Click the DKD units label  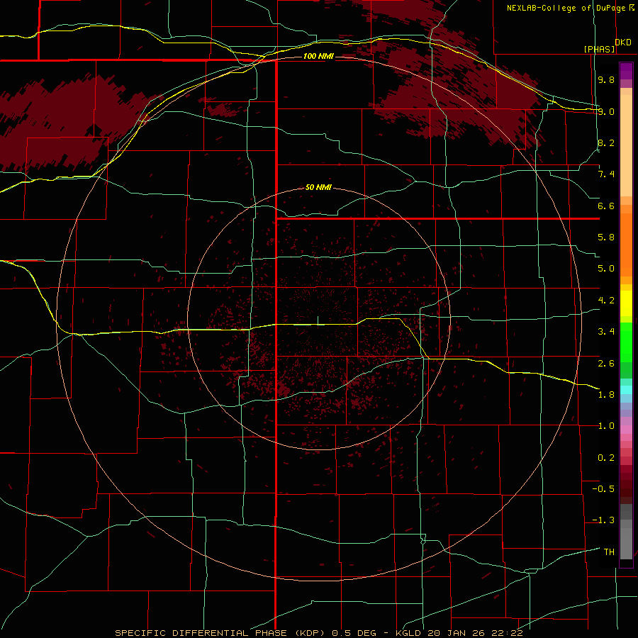click(623, 43)
